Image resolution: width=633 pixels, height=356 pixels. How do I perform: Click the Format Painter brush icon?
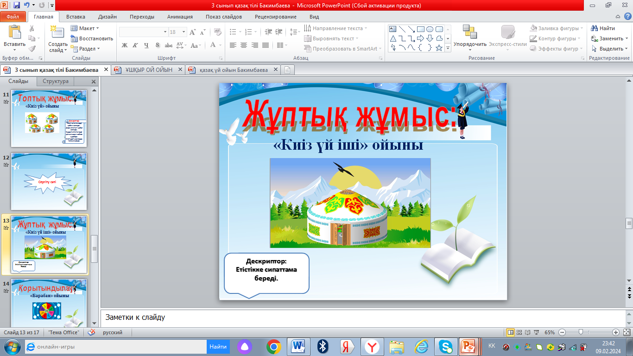pos(32,48)
